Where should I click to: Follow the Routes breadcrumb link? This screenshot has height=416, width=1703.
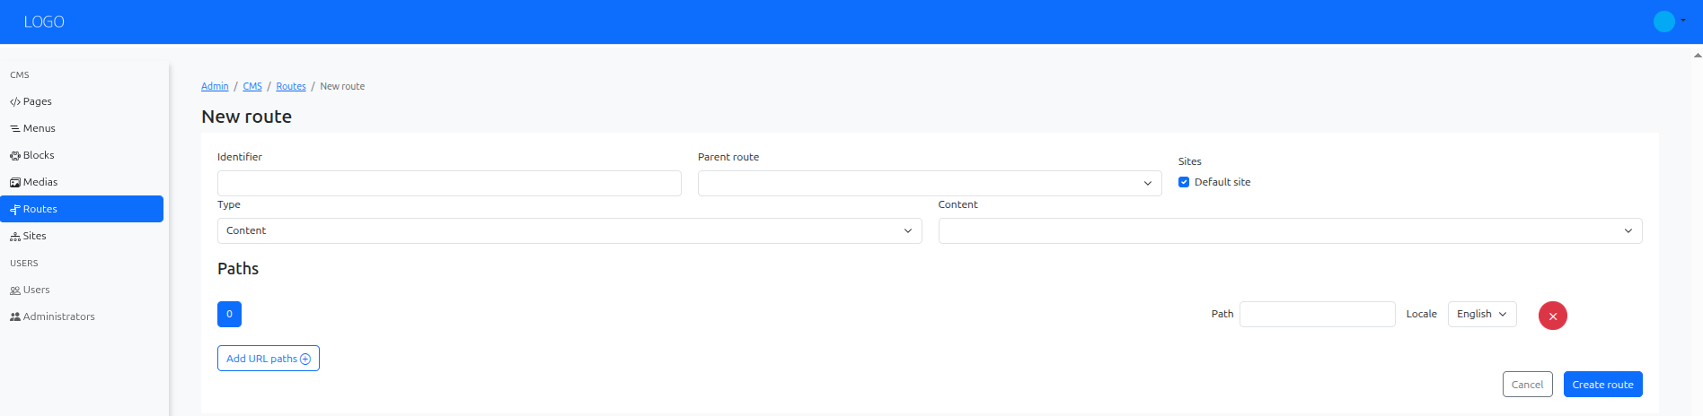click(291, 86)
